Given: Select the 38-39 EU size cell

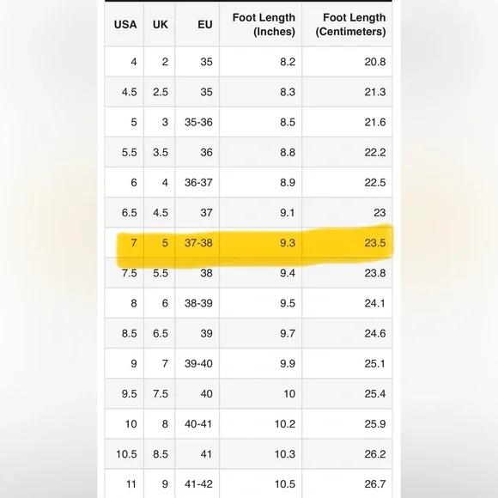Looking at the screenshot, I should click(x=198, y=303).
